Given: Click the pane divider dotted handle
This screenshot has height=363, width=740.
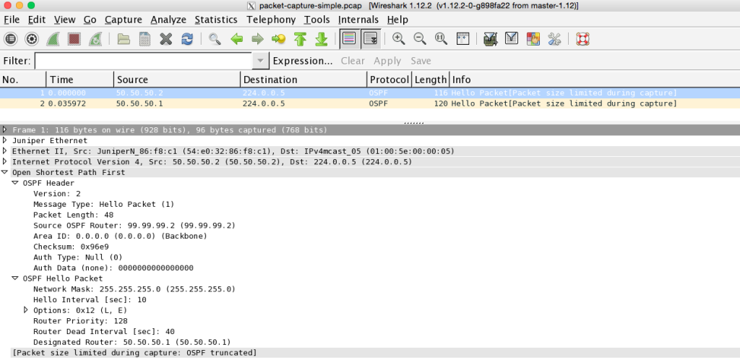Looking at the screenshot, I should 414,123.
